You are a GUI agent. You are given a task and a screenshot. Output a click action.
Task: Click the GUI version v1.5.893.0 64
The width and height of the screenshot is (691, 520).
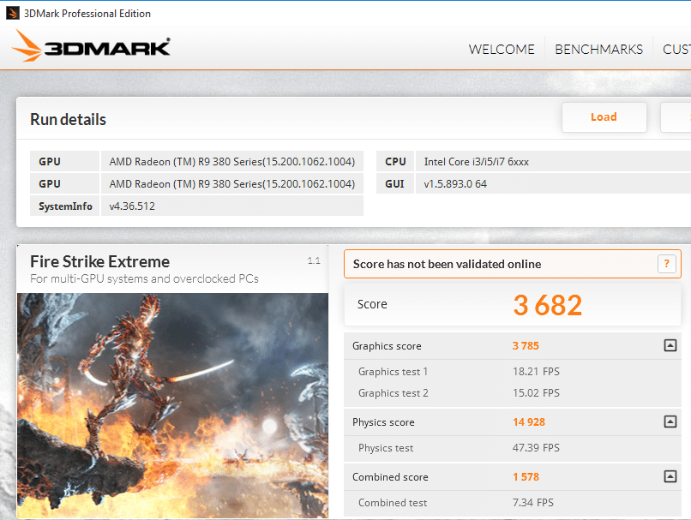pyautogui.click(x=455, y=184)
